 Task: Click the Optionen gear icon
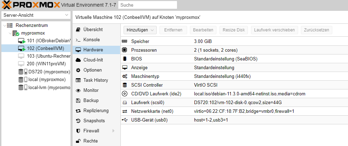click(78, 70)
